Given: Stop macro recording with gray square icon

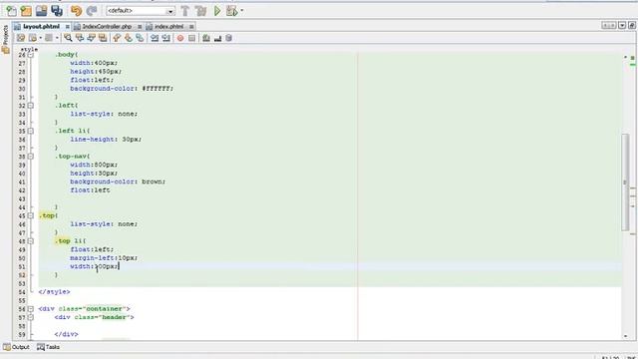Looking at the screenshot, I should click(x=191, y=38).
